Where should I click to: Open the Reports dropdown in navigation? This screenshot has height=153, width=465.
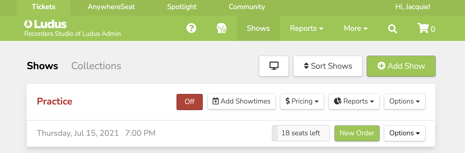click(306, 28)
